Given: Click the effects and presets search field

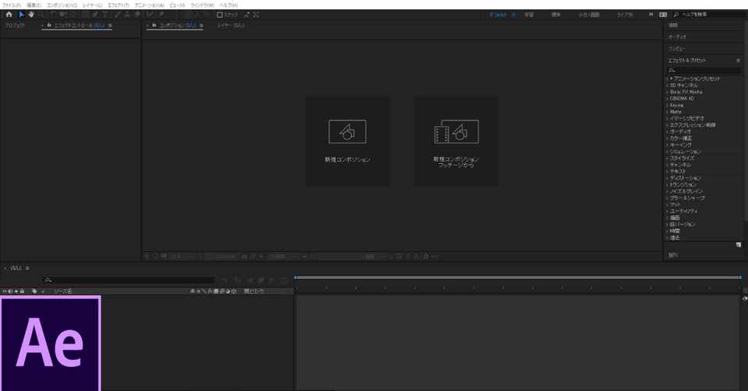Looking at the screenshot, I should click(704, 71).
